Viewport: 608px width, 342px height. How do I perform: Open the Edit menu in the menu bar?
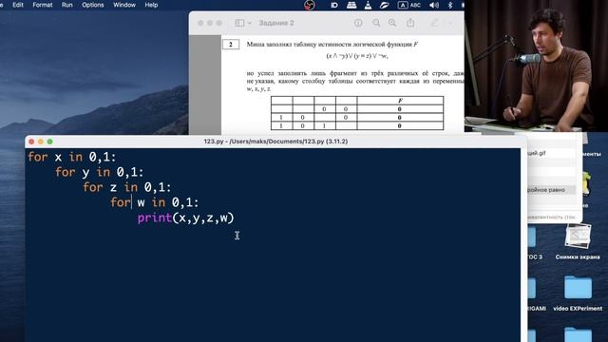coord(18,5)
